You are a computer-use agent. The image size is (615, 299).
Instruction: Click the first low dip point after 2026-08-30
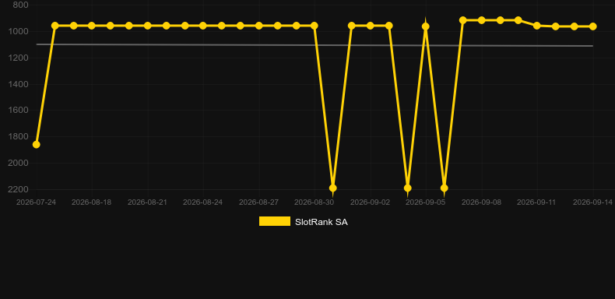point(332,188)
